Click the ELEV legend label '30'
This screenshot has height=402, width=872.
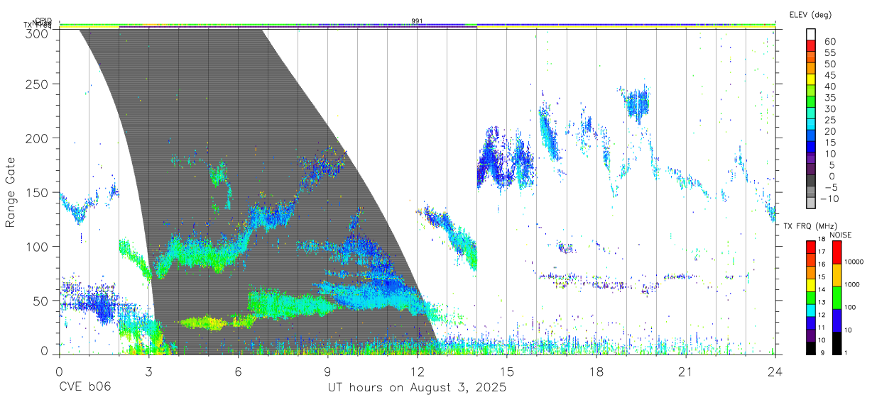(x=830, y=108)
